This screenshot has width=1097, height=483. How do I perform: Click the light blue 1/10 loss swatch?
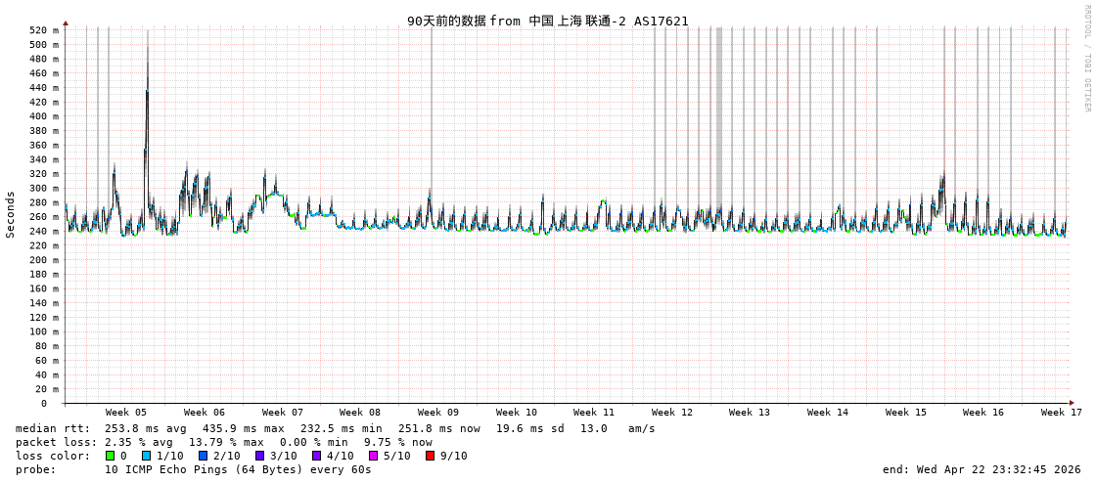tap(147, 456)
